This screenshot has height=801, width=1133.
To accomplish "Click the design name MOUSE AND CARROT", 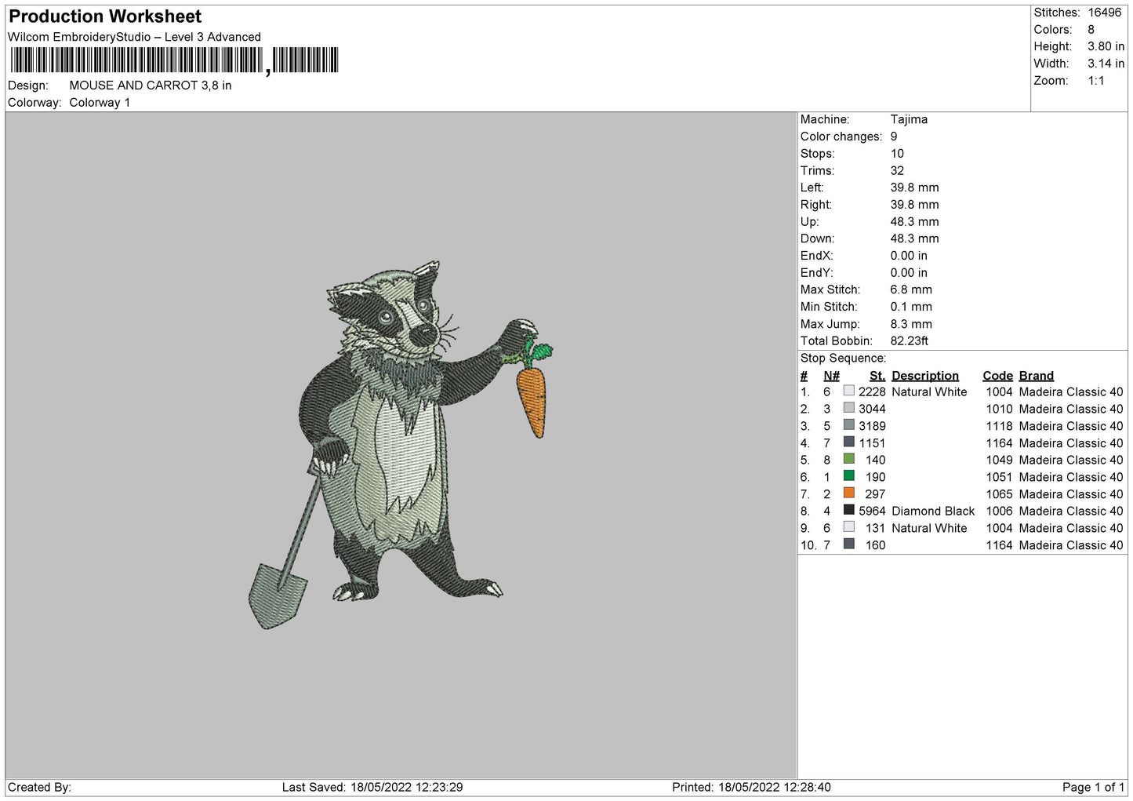I will point(133,86).
